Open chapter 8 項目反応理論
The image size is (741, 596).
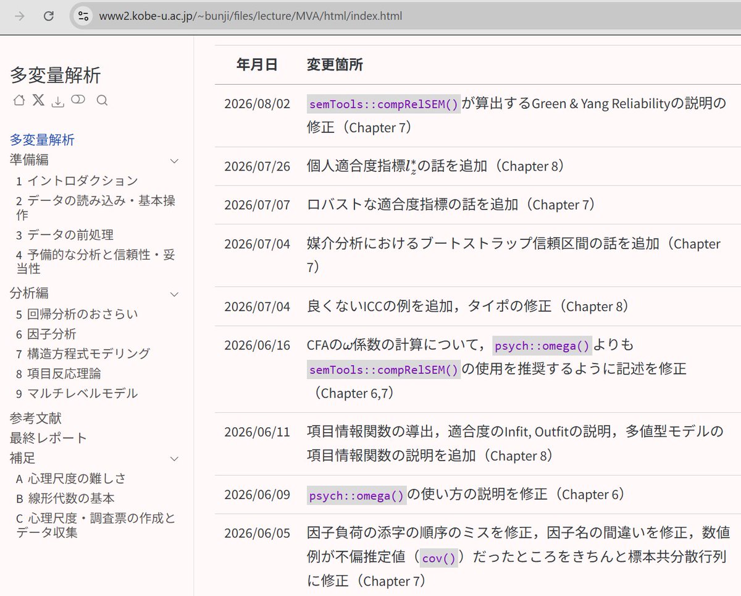[x=59, y=373]
